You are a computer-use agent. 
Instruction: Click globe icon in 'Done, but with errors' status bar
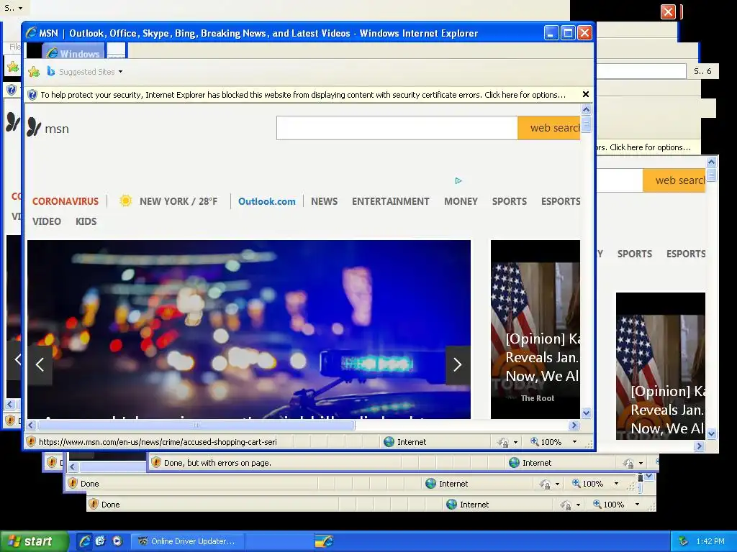tap(514, 463)
